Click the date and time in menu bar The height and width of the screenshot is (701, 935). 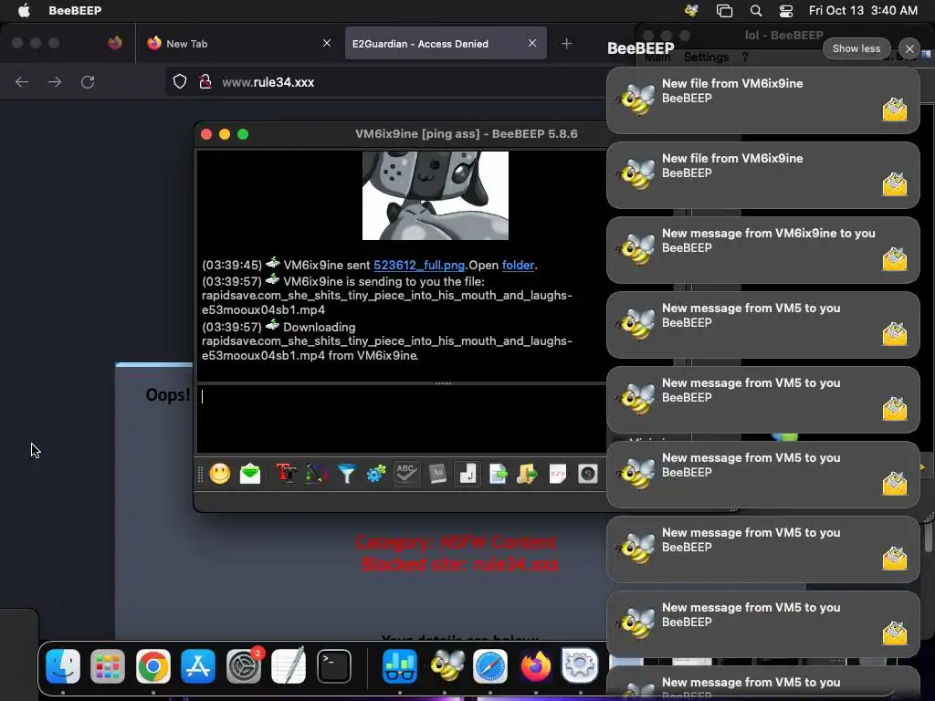tap(863, 10)
